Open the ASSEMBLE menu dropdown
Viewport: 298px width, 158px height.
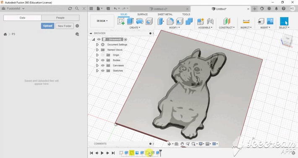tap(205, 28)
